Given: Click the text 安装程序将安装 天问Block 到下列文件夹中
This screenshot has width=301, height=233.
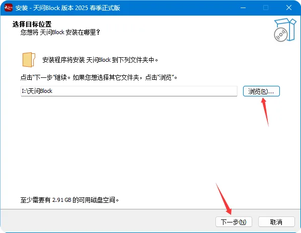Looking at the screenshot, I should coord(100,60).
